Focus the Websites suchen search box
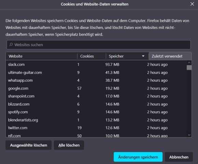 [x=99, y=45]
